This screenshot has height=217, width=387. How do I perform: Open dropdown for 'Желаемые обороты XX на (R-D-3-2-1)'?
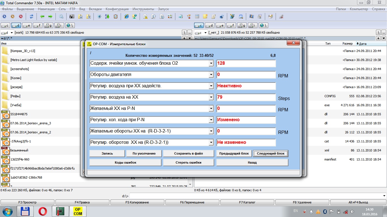[211, 131]
